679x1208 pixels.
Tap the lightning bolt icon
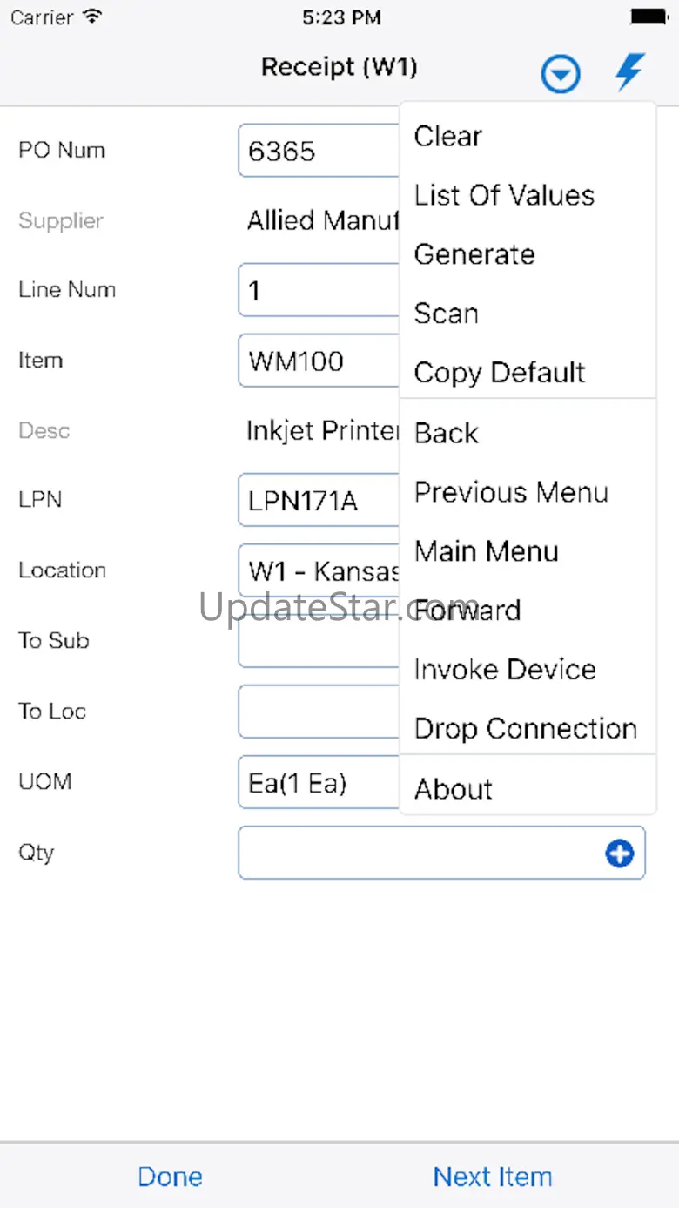pos(629,71)
